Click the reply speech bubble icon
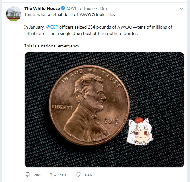Screen dimensions: 190x182 pos(28,174)
